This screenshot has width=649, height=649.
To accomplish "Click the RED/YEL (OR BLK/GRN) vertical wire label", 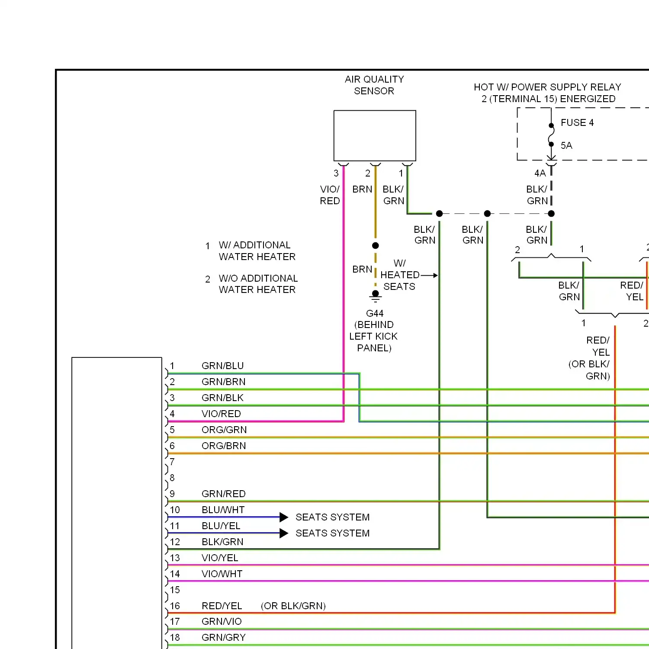I will pyautogui.click(x=589, y=358).
